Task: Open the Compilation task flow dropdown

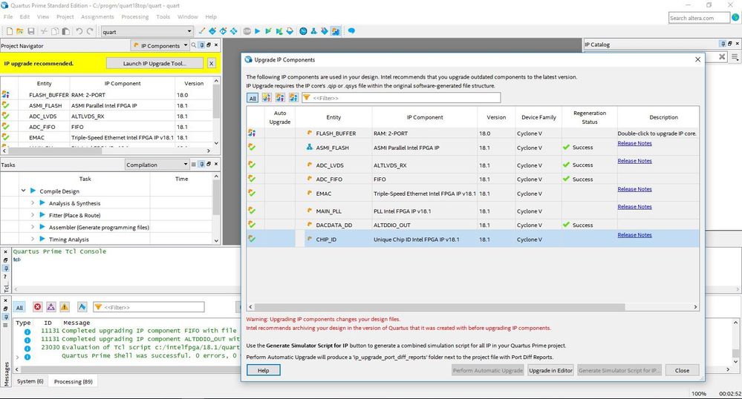Action: (157, 165)
